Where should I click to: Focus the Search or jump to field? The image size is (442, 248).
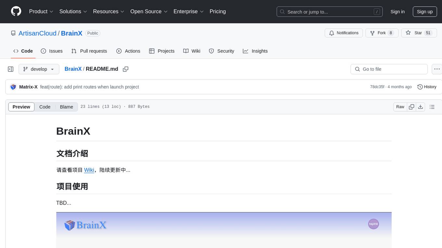(x=330, y=12)
